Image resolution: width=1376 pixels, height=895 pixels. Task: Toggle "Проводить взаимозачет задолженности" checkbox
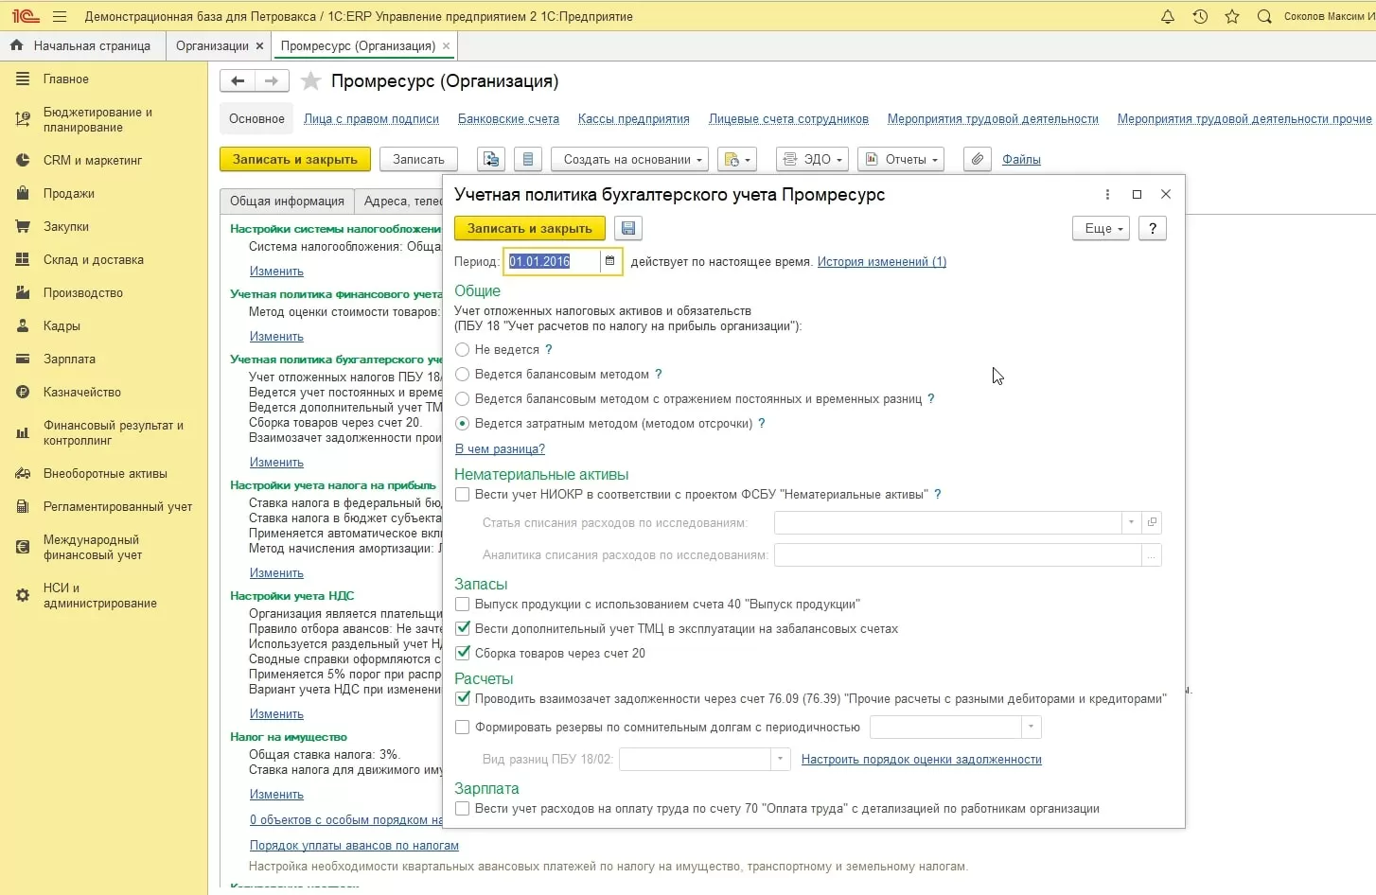point(463,698)
